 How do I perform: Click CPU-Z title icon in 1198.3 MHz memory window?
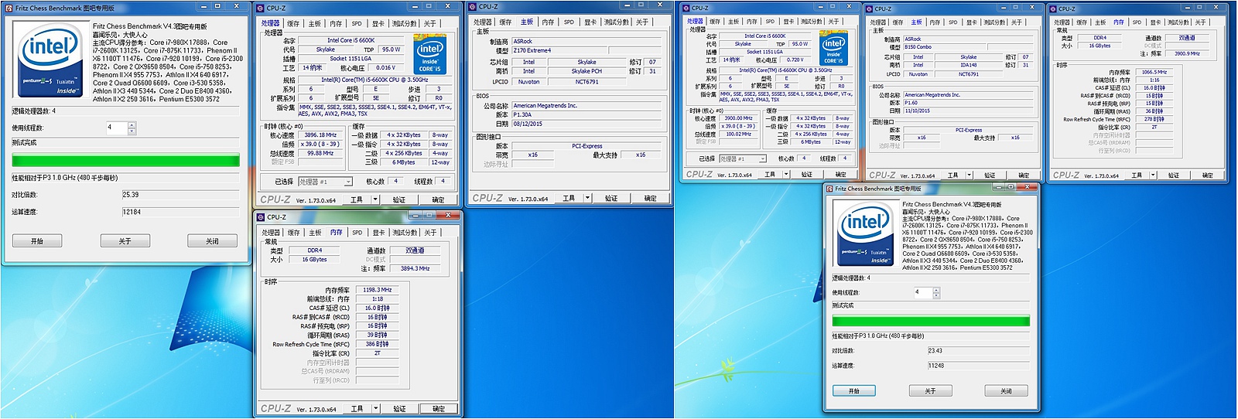tap(260, 217)
